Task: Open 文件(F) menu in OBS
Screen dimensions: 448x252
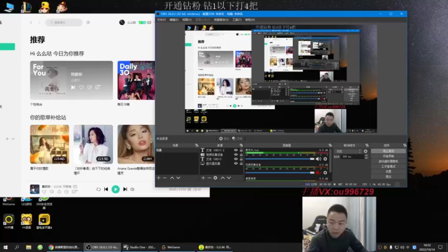Action: point(161,20)
